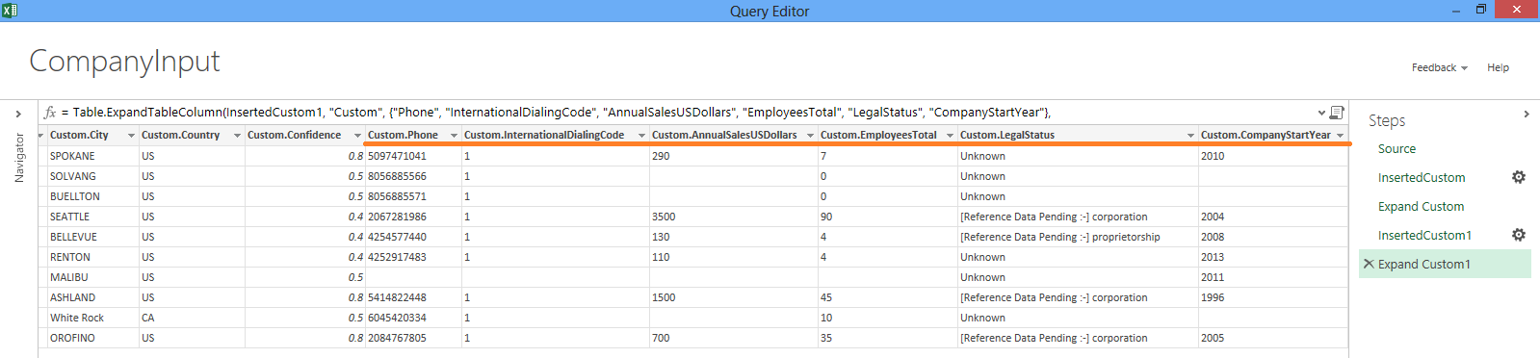Open Custom.LegalStatus filter dropdown
The height and width of the screenshot is (358, 1540).
1190,136
